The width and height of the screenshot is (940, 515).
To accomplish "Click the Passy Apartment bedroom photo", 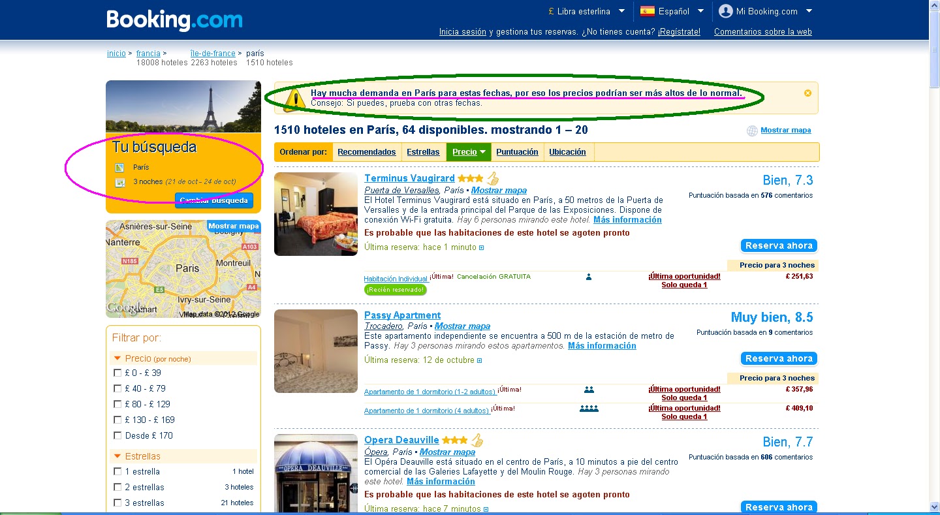I will coord(316,351).
